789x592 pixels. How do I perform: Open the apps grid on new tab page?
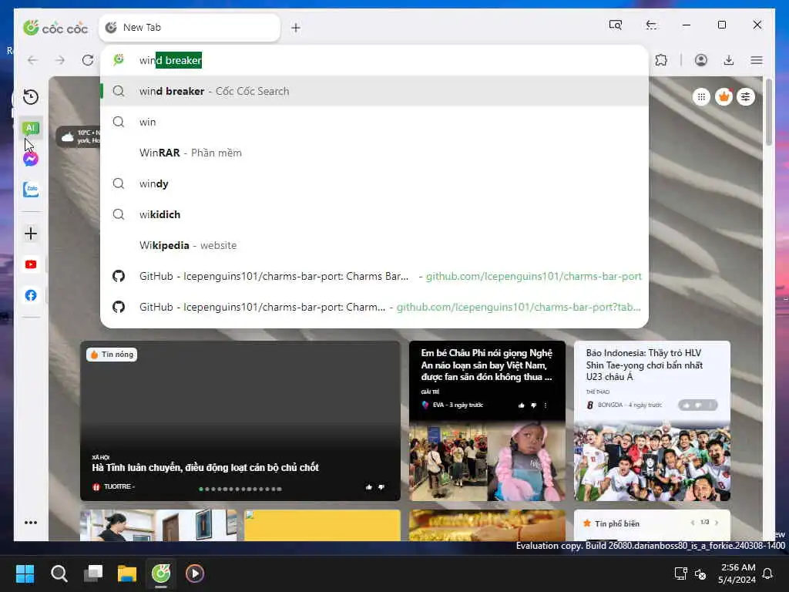(x=701, y=96)
